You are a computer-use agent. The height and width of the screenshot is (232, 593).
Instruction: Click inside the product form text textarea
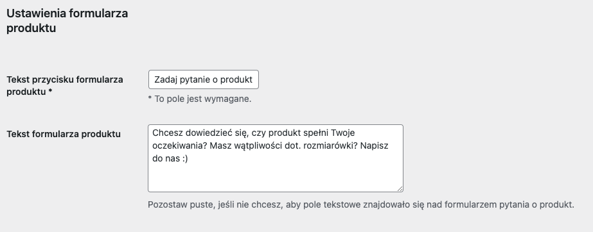coord(276,158)
